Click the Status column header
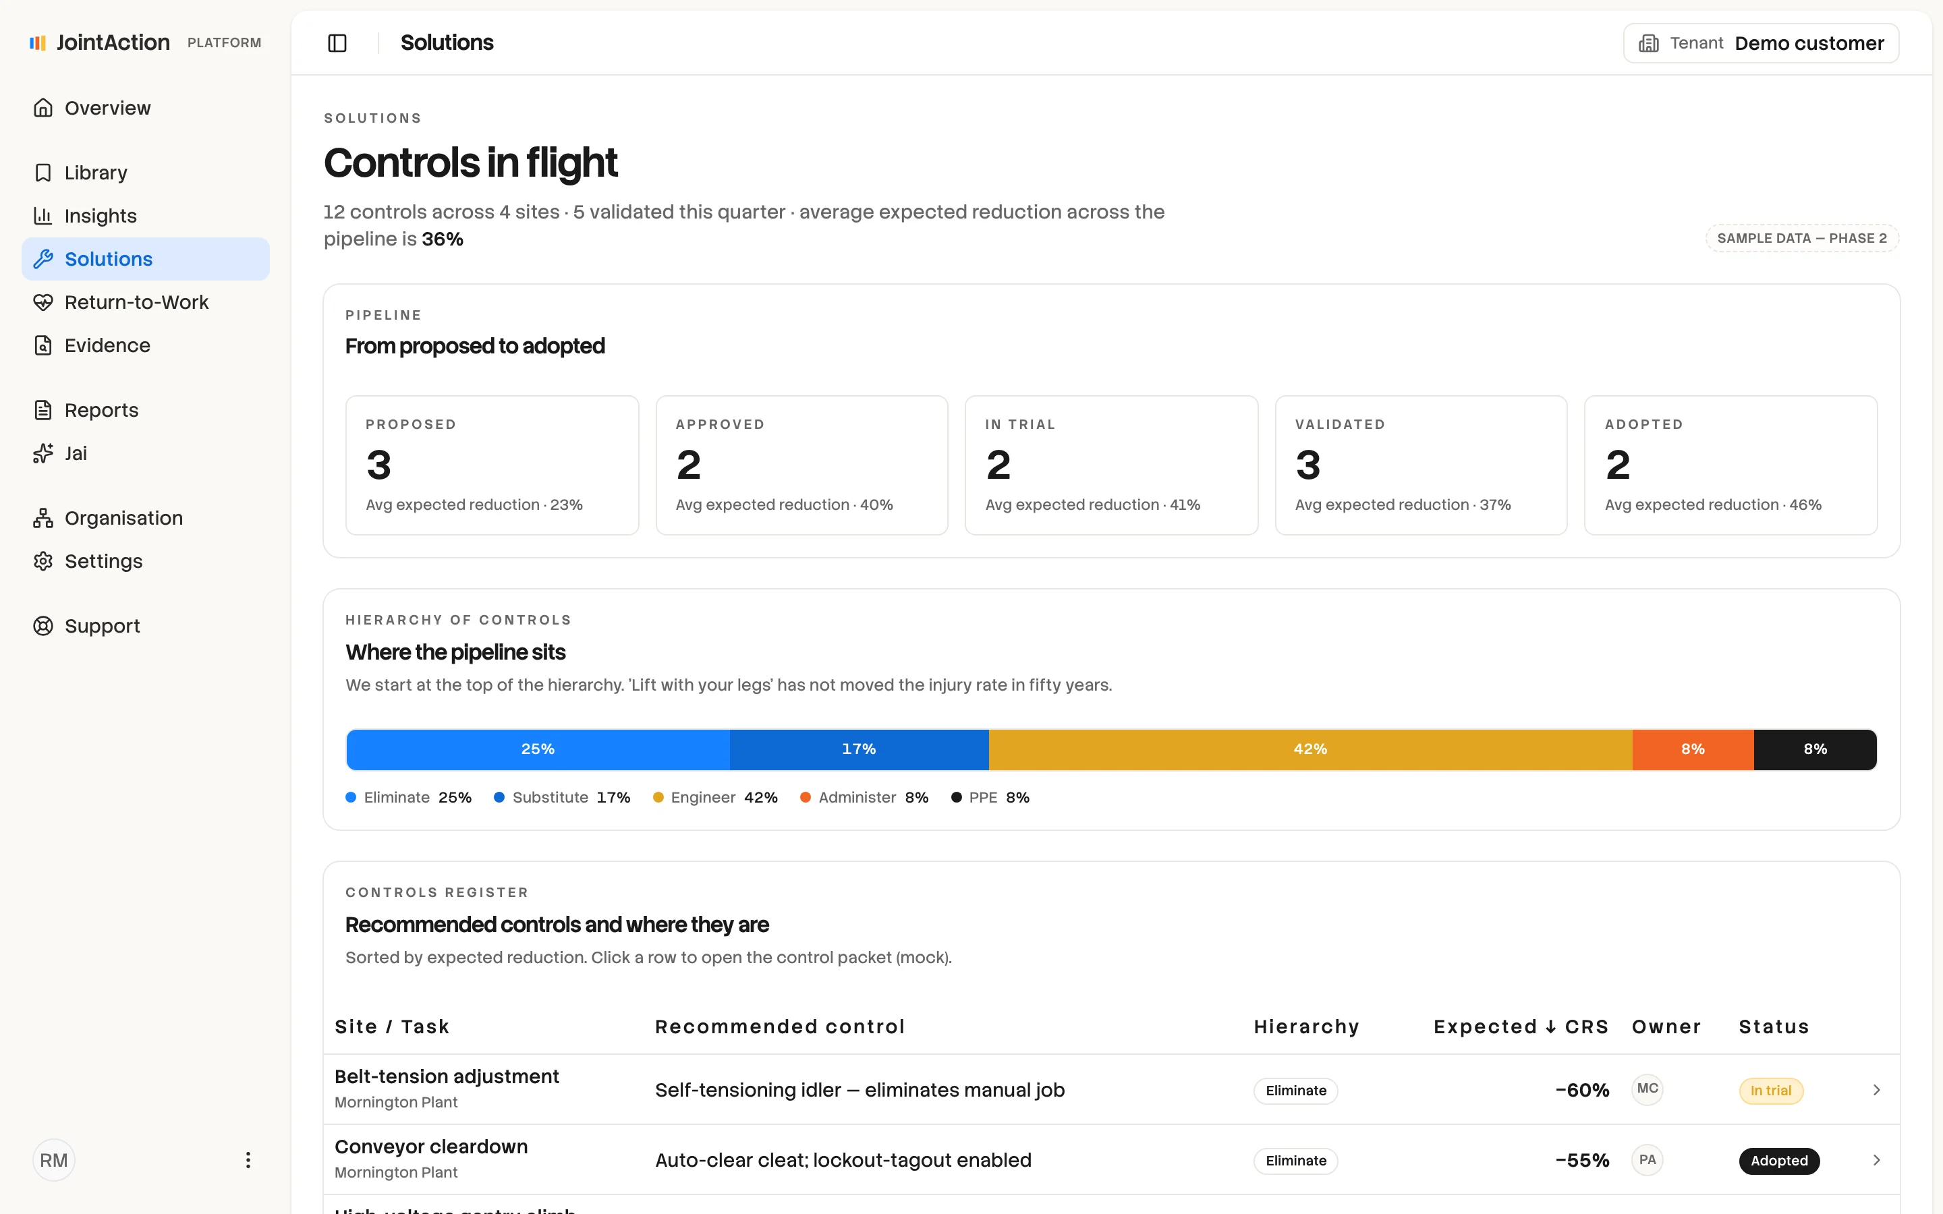 point(1774,1027)
